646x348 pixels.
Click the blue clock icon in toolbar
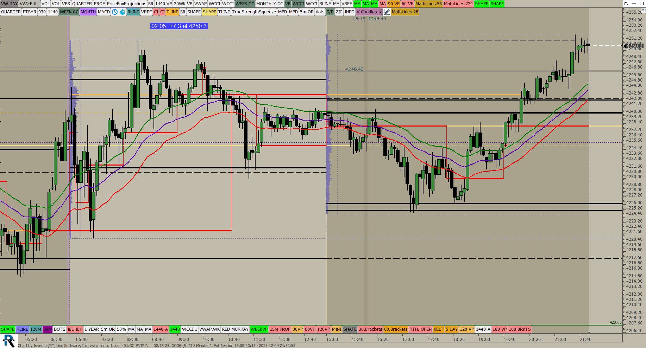115,12
